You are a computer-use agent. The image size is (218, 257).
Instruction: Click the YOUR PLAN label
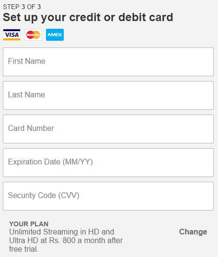click(29, 224)
